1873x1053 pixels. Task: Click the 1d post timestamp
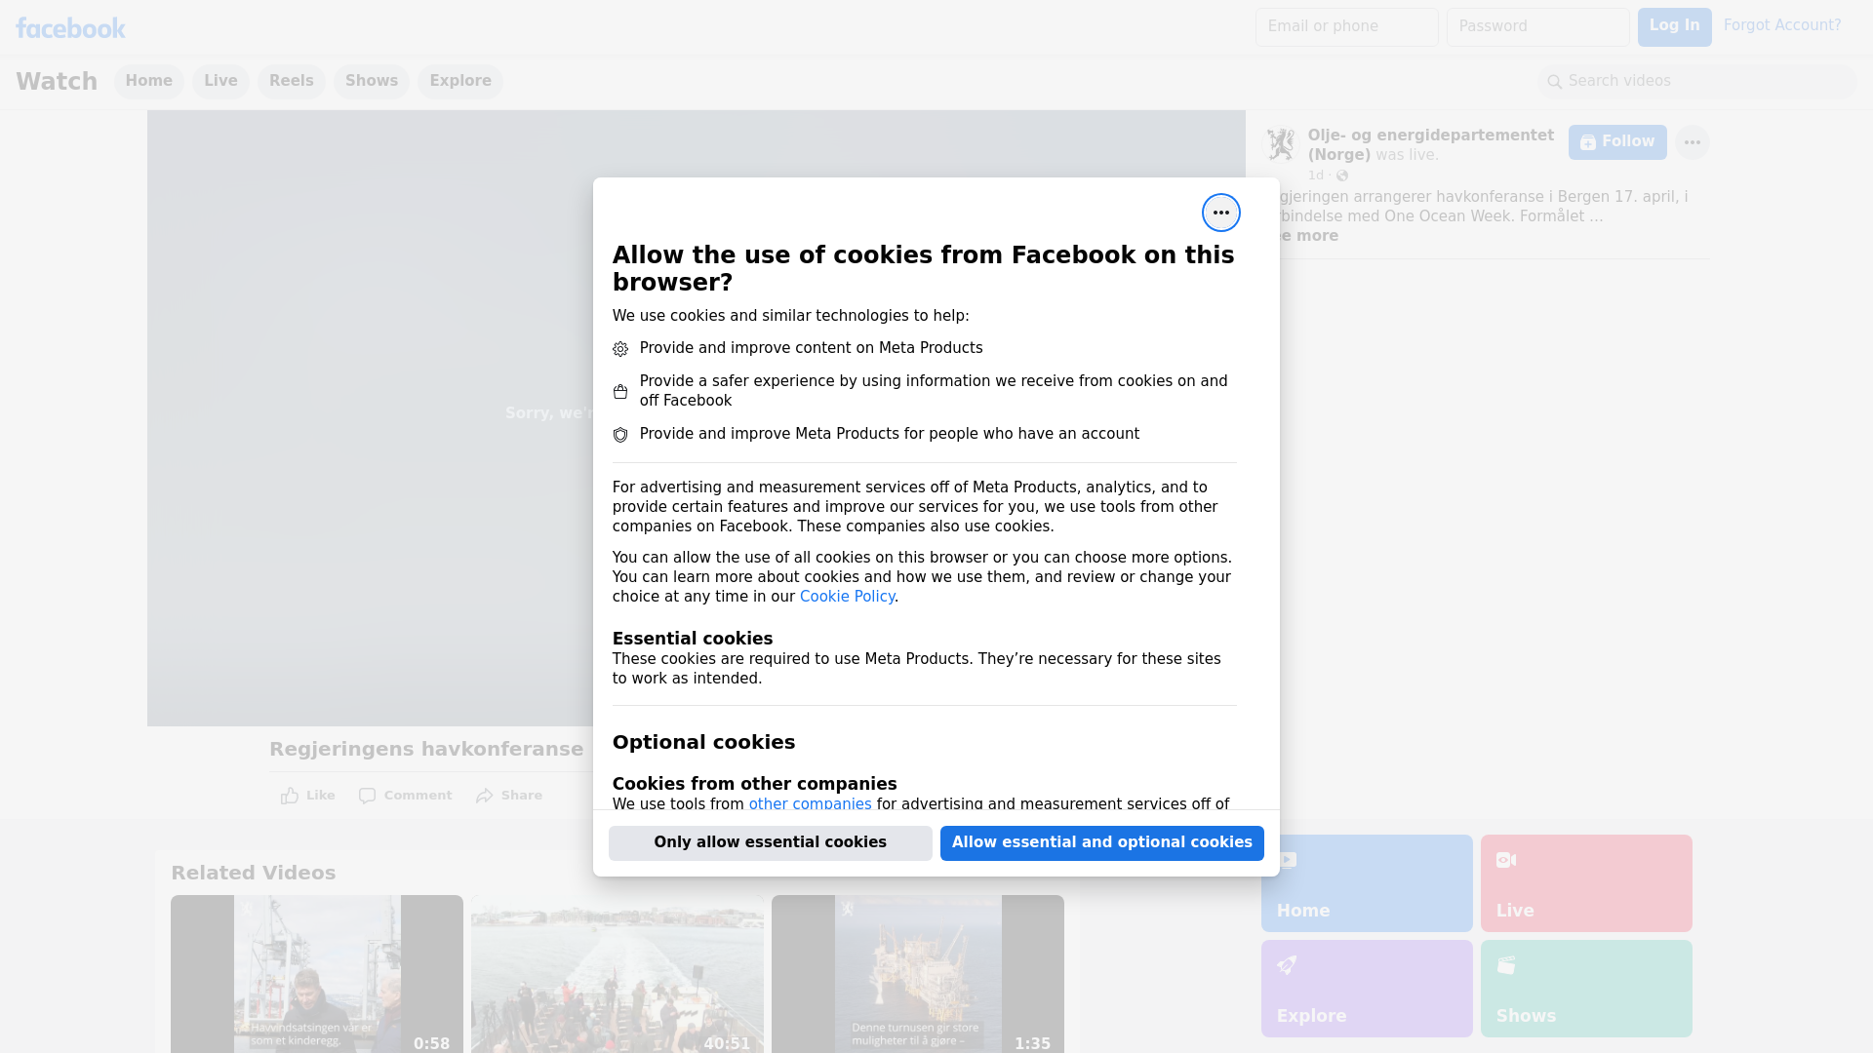click(x=1316, y=175)
